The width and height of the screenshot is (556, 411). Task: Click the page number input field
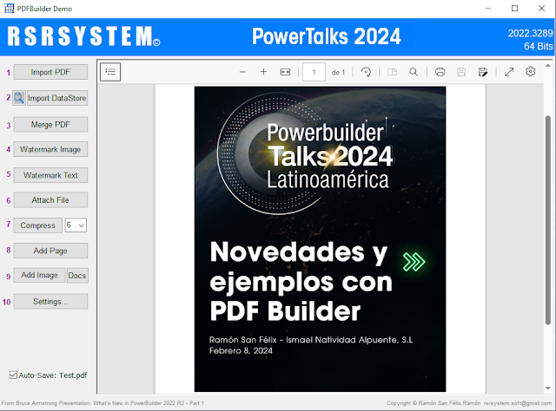click(314, 72)
